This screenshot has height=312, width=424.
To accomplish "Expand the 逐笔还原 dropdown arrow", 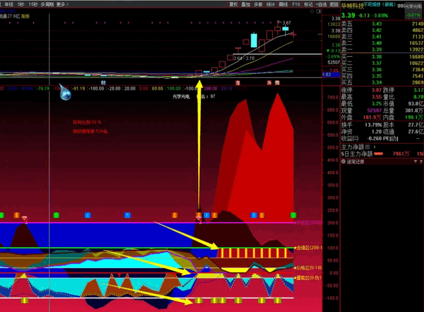I will (x=343, y=162).
